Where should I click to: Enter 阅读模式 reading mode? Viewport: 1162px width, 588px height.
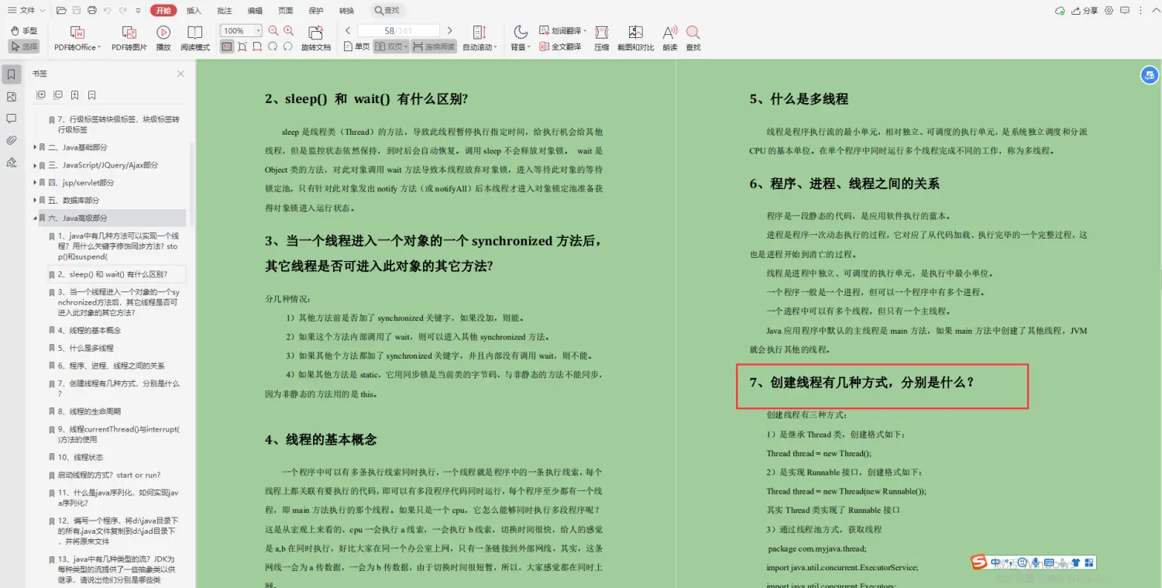(195, 38)
